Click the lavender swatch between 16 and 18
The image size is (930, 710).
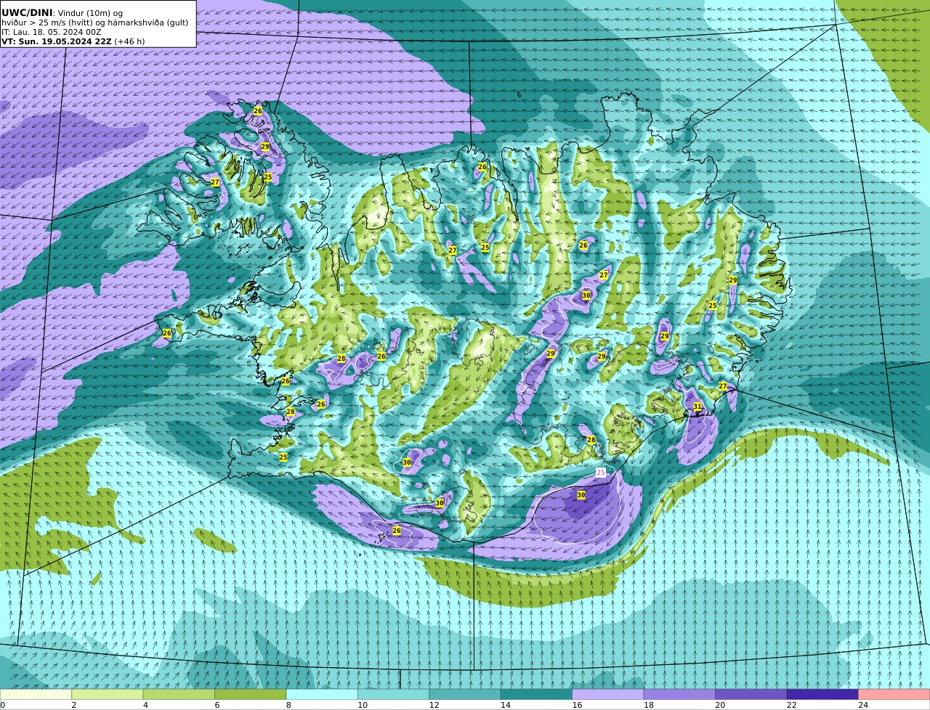(608, 694)
